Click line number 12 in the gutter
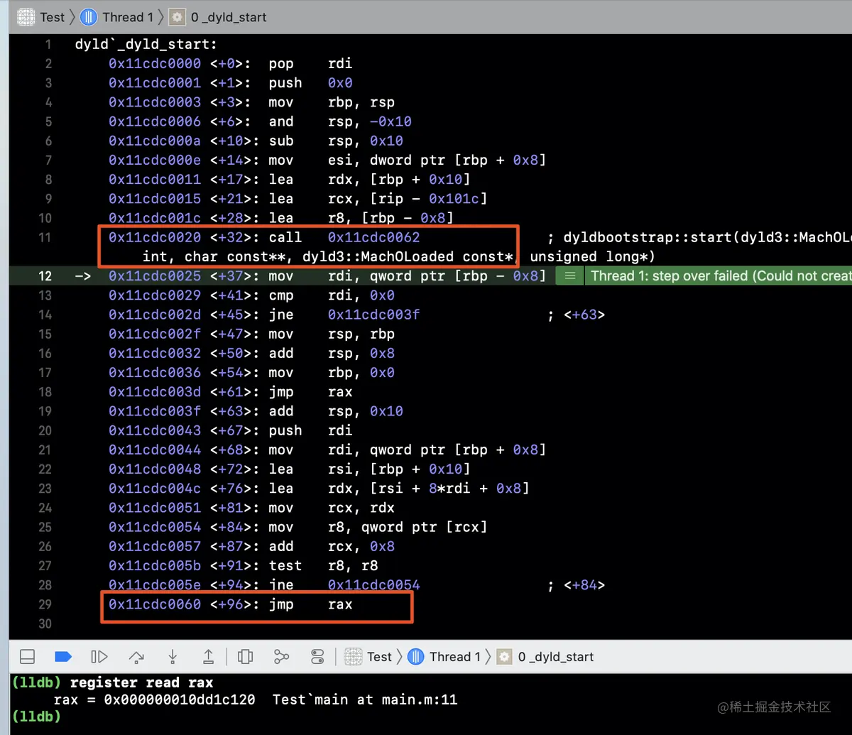 coord(45,276)
